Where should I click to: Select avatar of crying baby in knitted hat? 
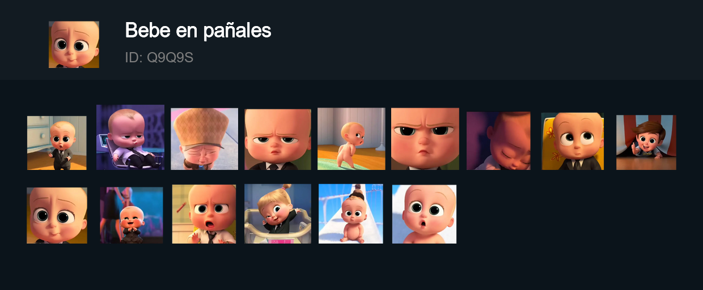coord(205,139)
